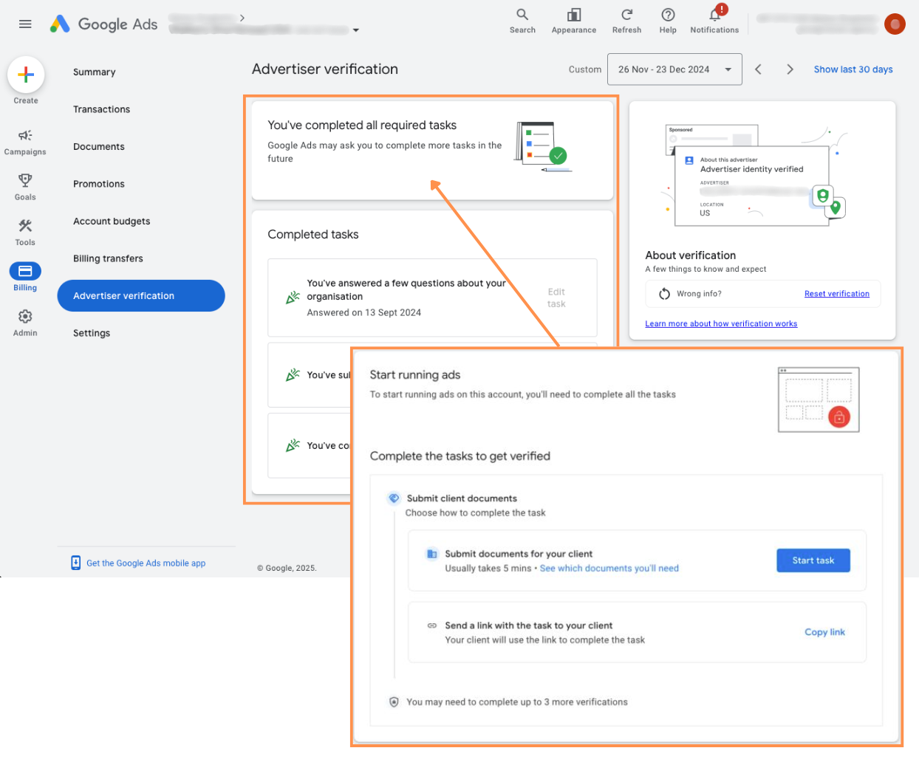
Task: Click the Completed tasks heading
Action: (x=313, y=235)
